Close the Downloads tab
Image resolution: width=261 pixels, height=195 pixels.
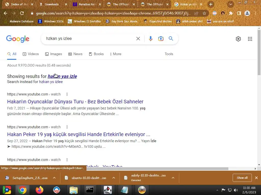coord(66,4)
